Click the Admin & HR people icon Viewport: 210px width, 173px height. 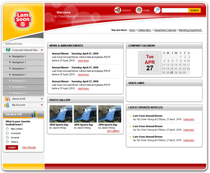(x=7, y=99)
